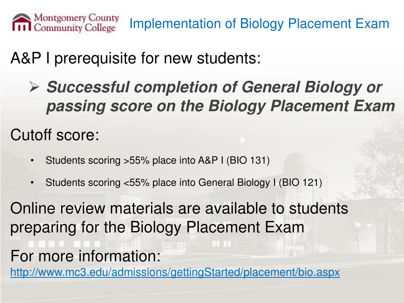The image size is (404, 303).
Task: Click the Montgomery County Community College name text
Action: coord(76,23)
